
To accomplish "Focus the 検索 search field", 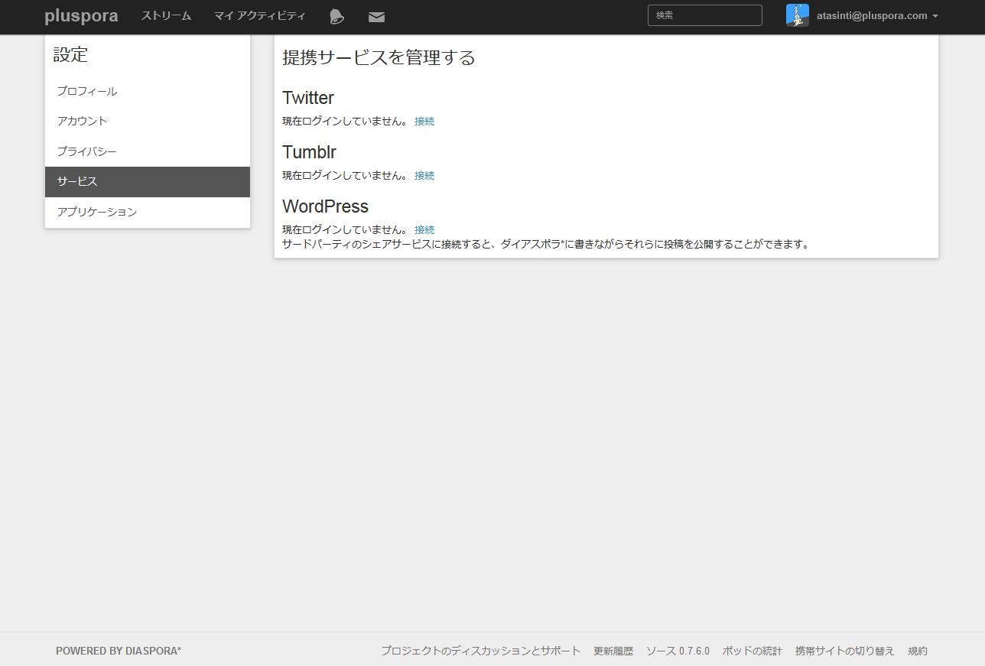I will pyautogui.click(x=705, y=15).
